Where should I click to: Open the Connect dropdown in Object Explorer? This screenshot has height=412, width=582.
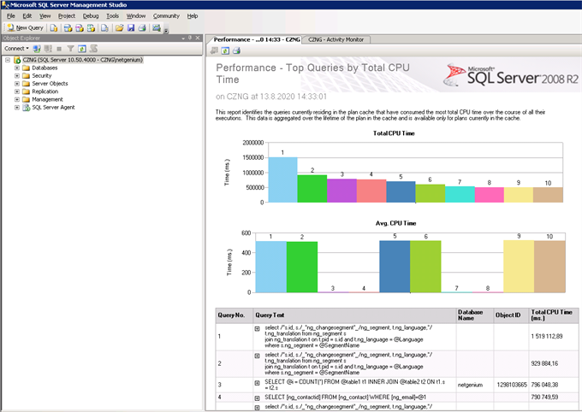[16, 49]
